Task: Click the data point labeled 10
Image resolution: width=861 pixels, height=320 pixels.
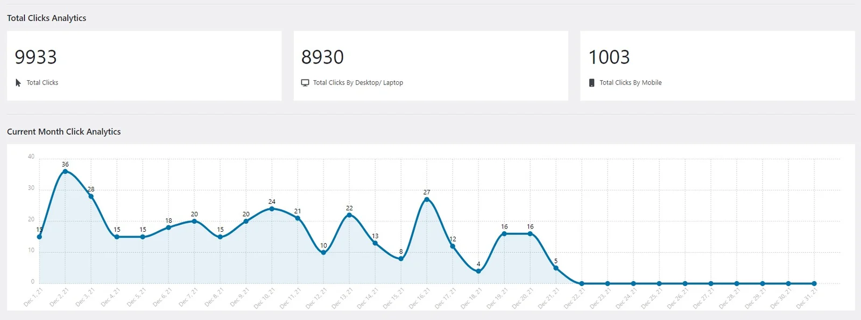Action: point(323,252)
